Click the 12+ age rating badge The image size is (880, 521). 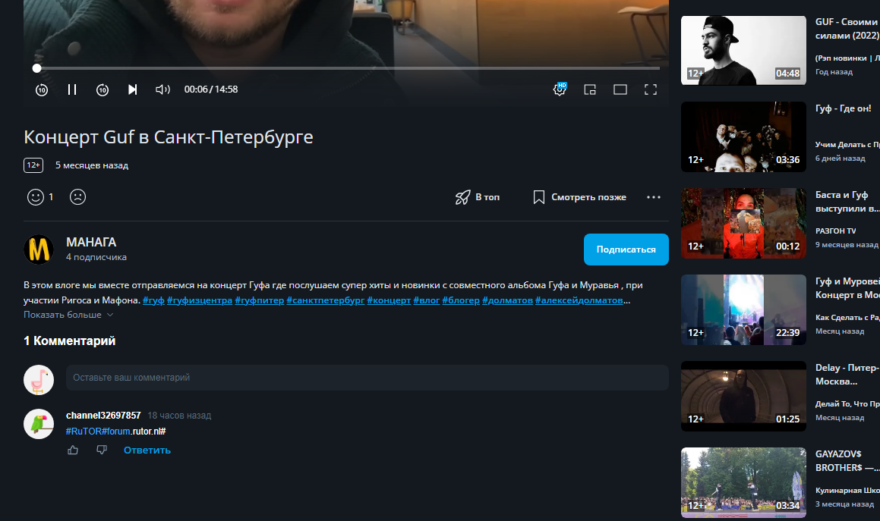[33, 165]
